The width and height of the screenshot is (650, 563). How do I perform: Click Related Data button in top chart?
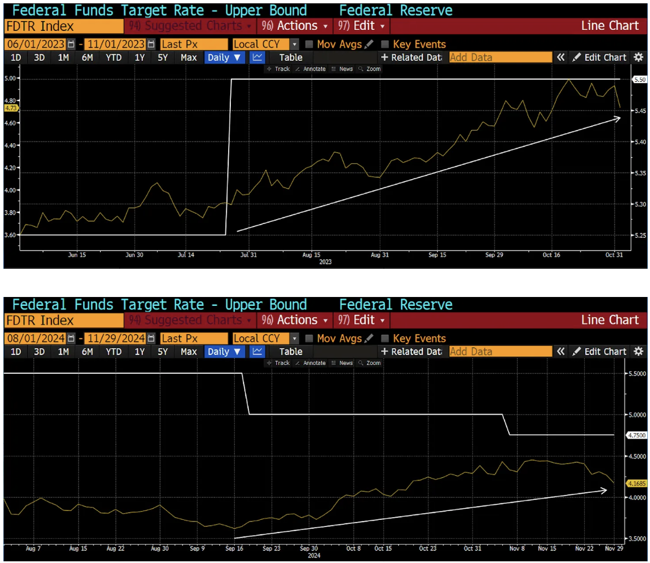(x=411, y=58)
